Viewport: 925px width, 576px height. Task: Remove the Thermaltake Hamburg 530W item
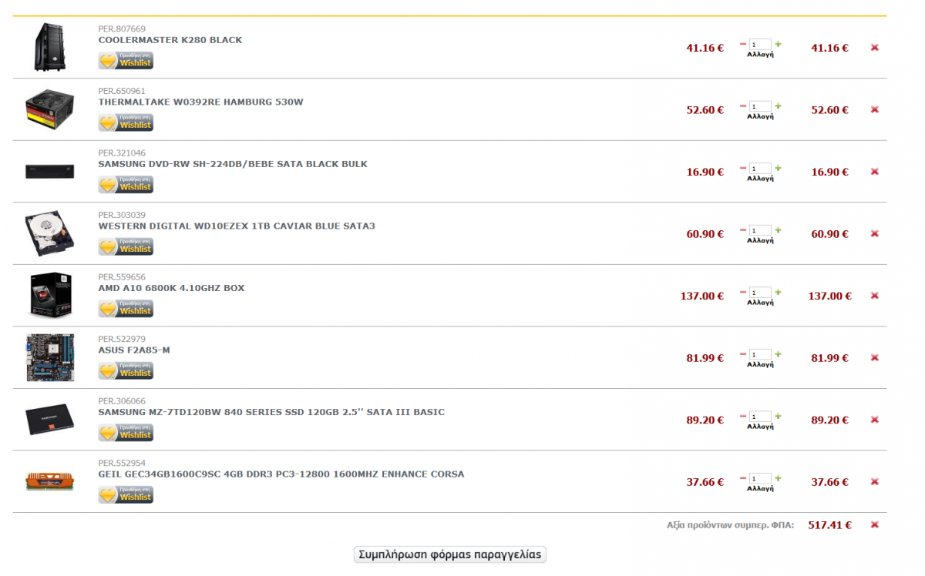click(875, 109)
